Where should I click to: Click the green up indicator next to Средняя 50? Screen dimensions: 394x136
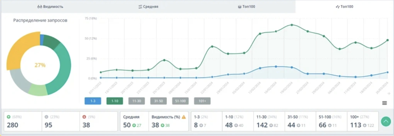point(134,125)
